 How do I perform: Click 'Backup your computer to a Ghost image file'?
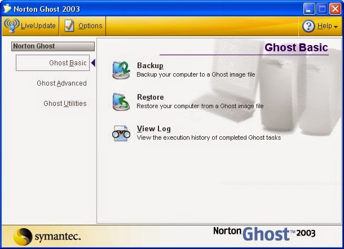tap(196, 74)
